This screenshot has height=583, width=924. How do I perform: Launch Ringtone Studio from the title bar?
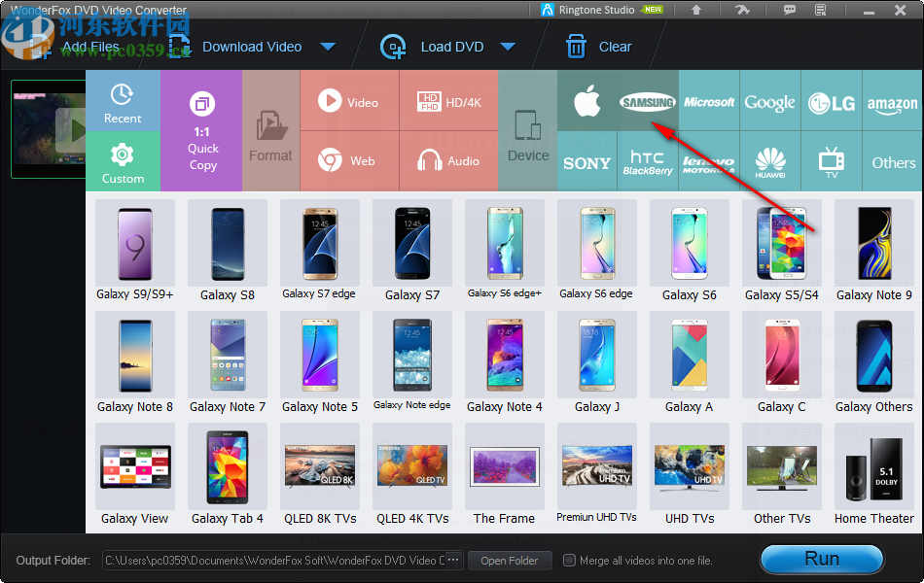(x=593, y=10)
